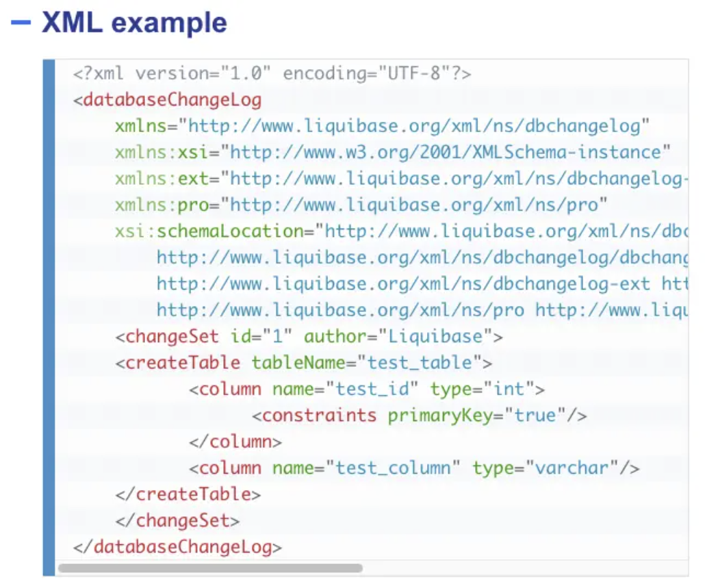Click the closing </column> tag
The width and height of the screenshot is (705, 586).
235,442
